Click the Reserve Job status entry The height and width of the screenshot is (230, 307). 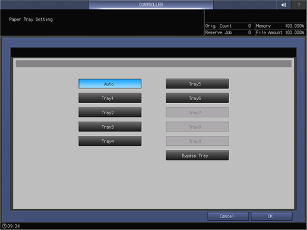[x=228, y=33]
